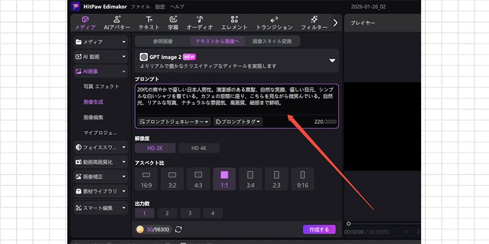Open the 設定 menu

(160, 7)
